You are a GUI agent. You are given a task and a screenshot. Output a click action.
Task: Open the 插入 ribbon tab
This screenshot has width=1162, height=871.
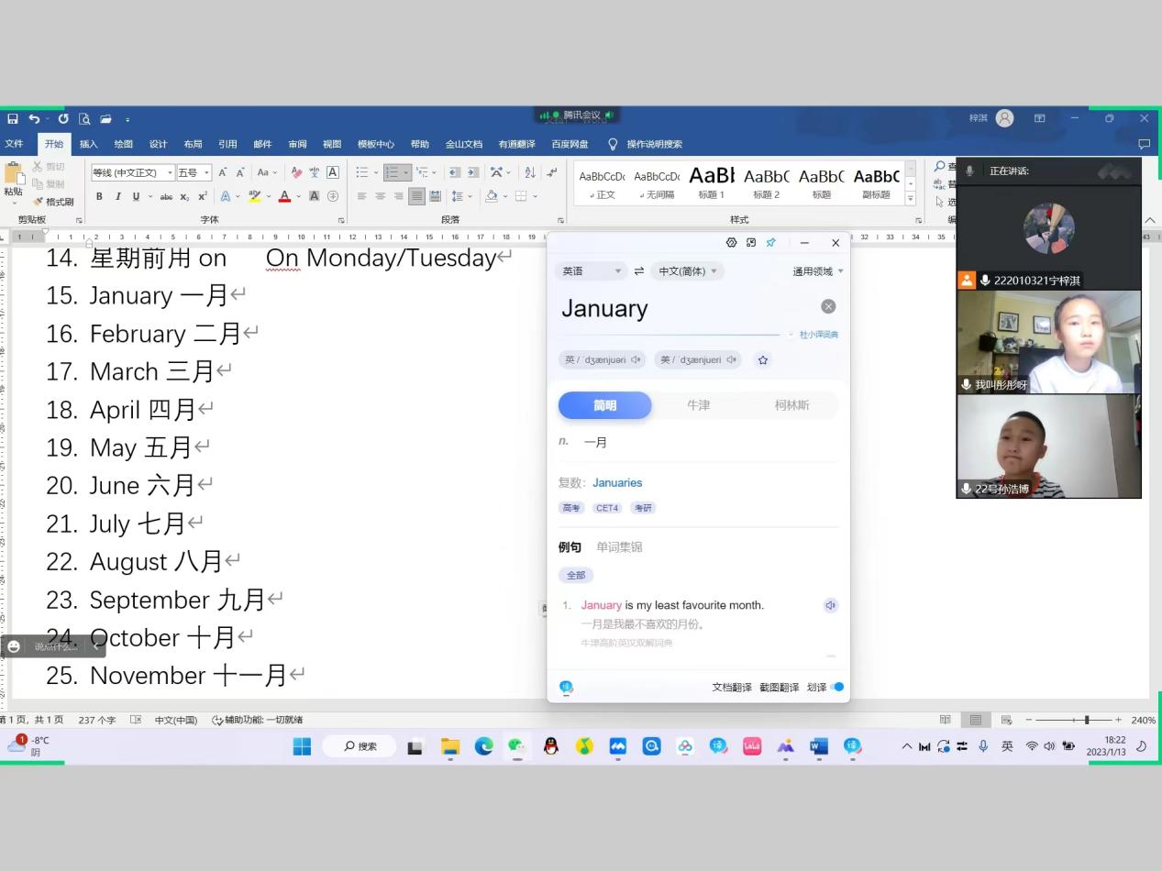pyautogui.click(x=88, y=144)
